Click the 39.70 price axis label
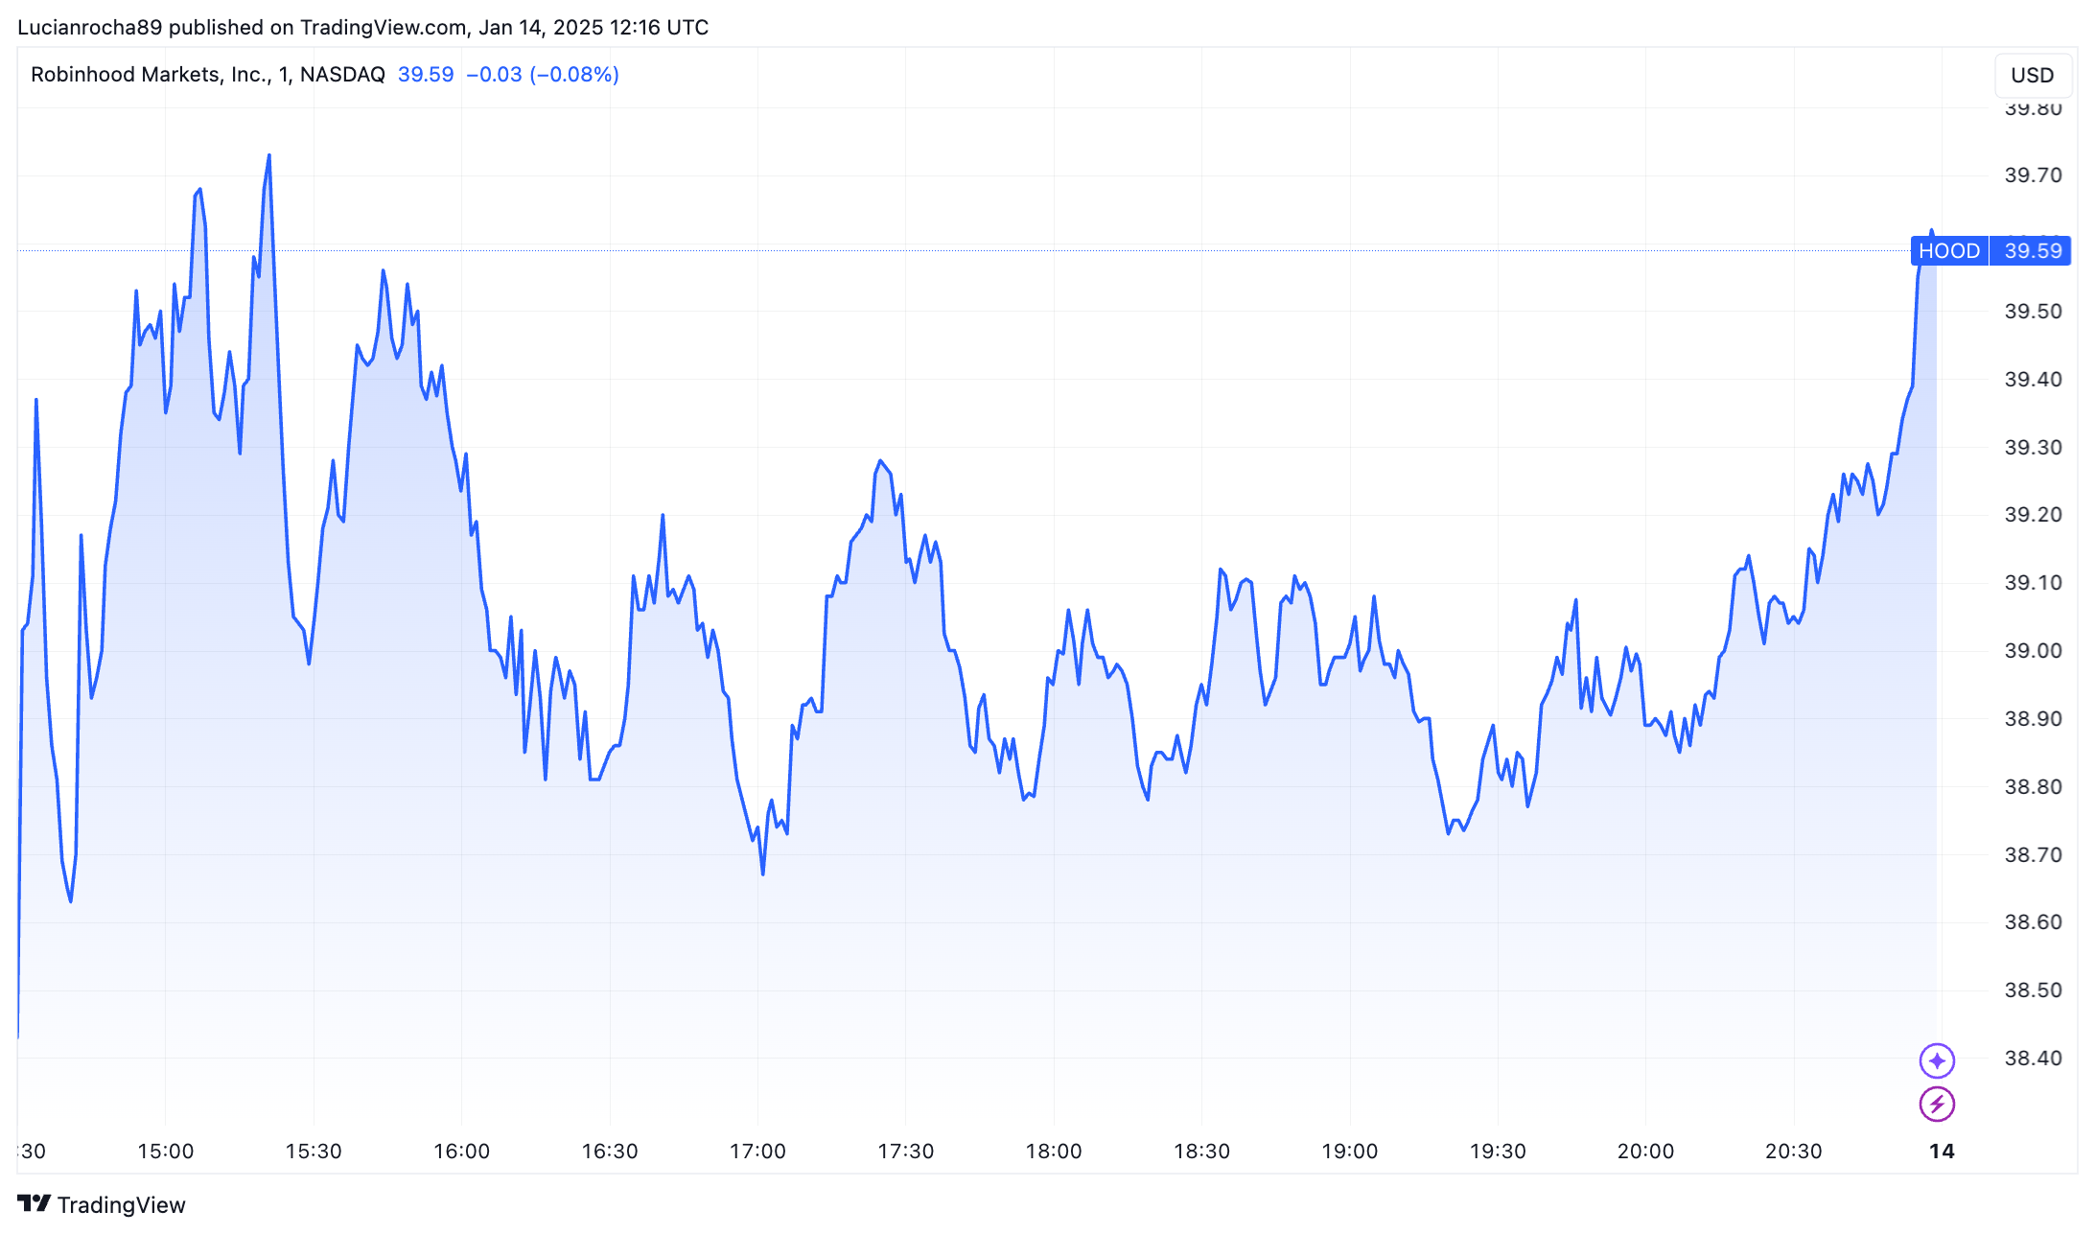 (x=2033, y=175)
